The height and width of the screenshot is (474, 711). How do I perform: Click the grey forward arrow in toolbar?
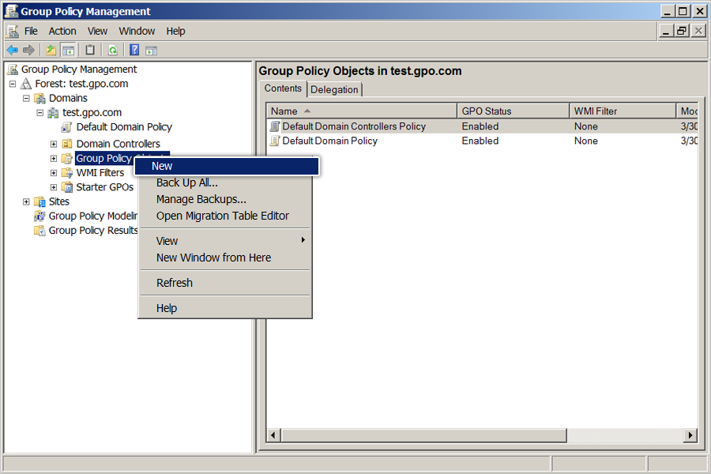pos(28,51)
